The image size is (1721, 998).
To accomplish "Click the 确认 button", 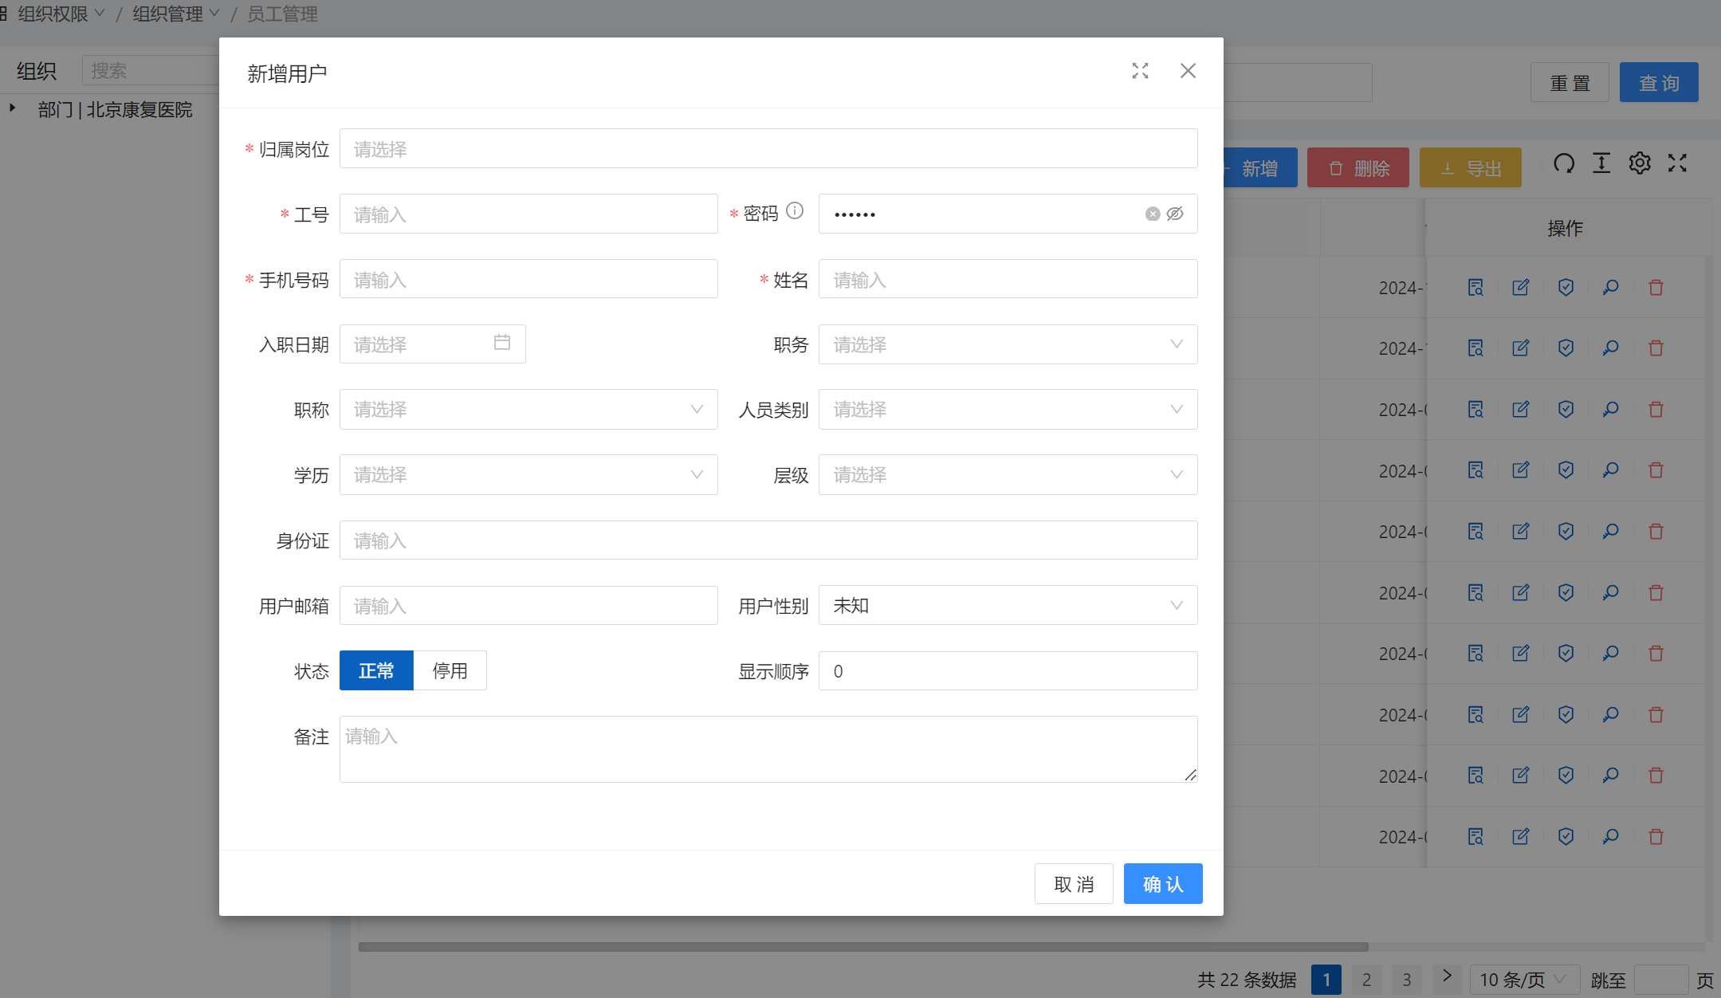I will click(x=1163, y=884).
